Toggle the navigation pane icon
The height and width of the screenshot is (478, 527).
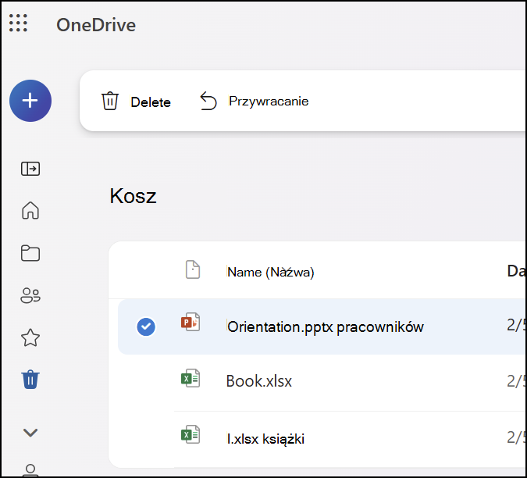(x=30, y=169)
